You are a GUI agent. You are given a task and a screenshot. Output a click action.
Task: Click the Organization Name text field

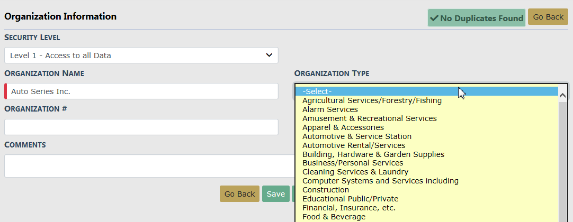(142, 91)
